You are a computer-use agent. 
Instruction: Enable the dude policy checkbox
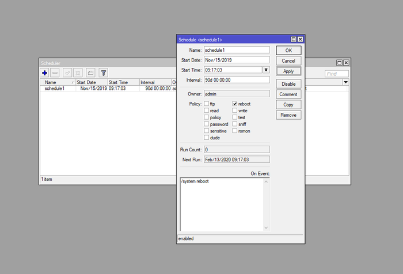click(x=206, y=138)
